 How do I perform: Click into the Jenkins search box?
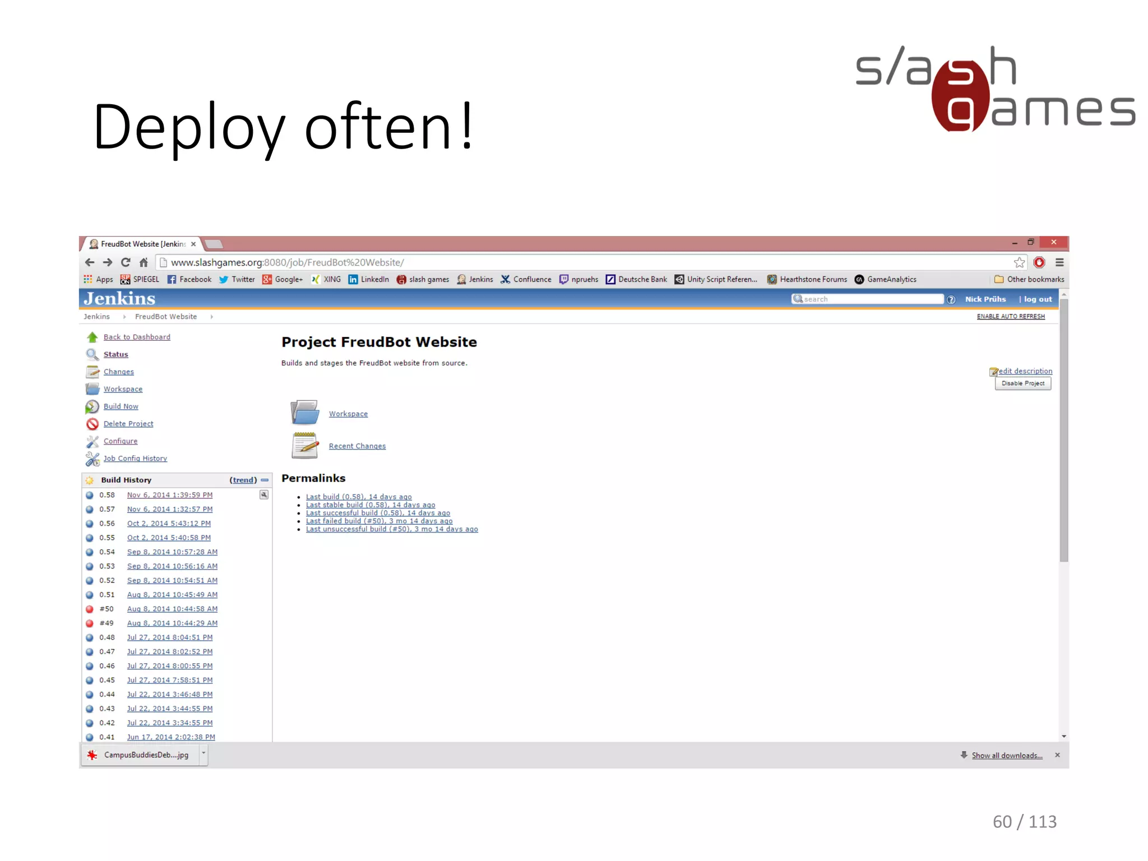tap(868, 299)
